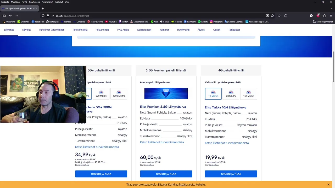
Task: Open the AfterDawn bookmark
Action: [x=9, y=22]
